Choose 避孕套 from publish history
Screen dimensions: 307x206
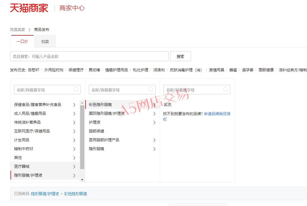(247, 70)
